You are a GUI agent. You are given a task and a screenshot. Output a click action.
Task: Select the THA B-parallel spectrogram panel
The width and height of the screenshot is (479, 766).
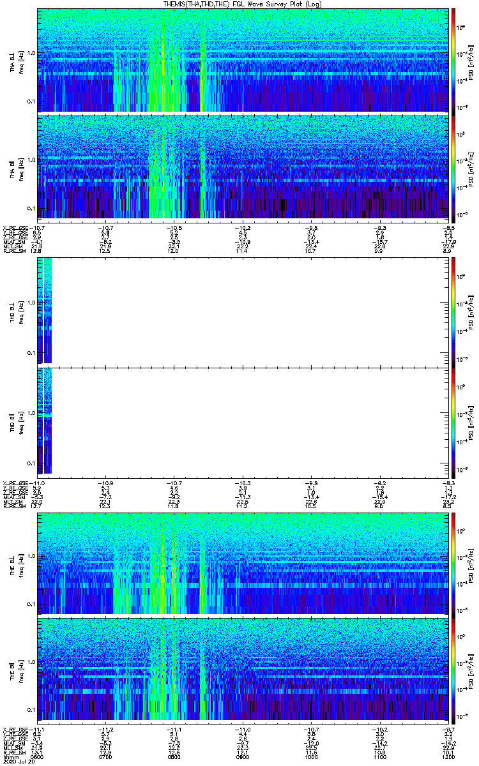coord(242,167)
